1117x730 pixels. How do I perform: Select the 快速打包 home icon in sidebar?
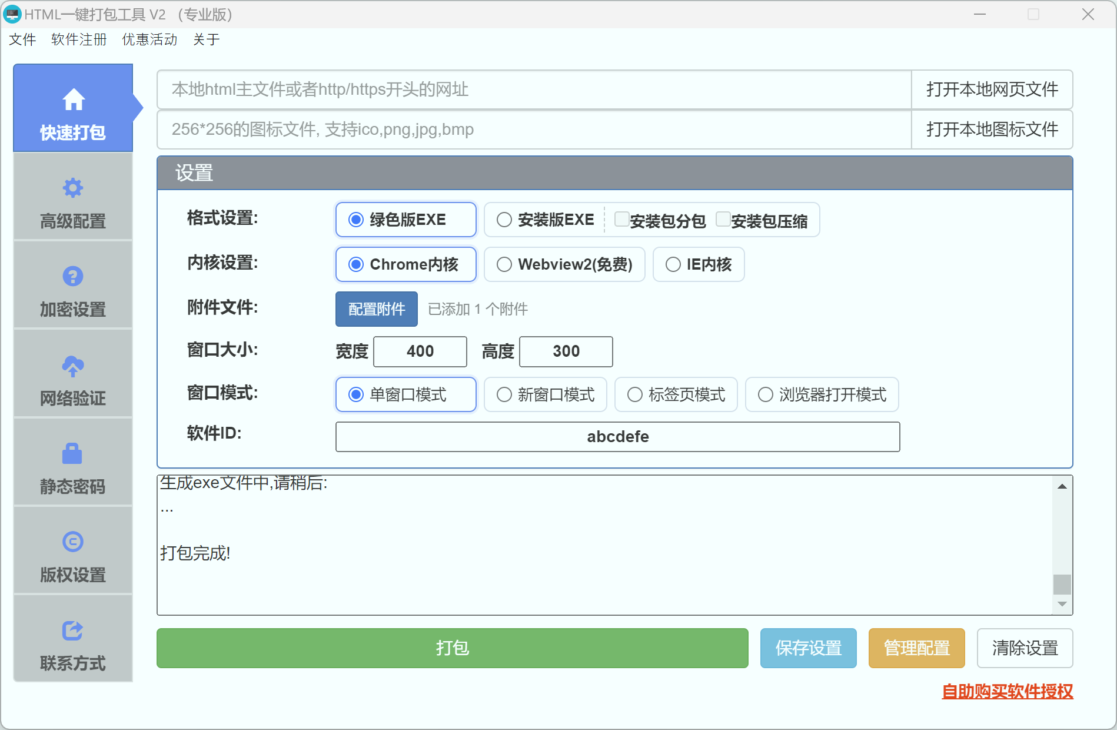pyautogui.click(x=73, y=99)
